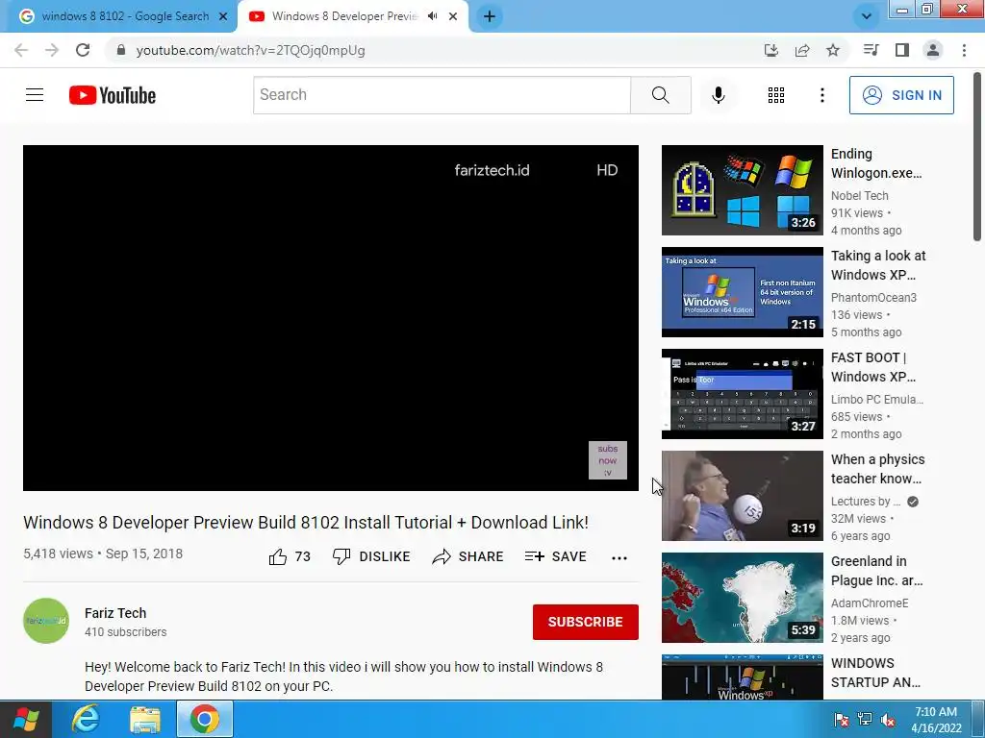
Task: Share the video via SHARE arrow
Action: click(468, 556)
